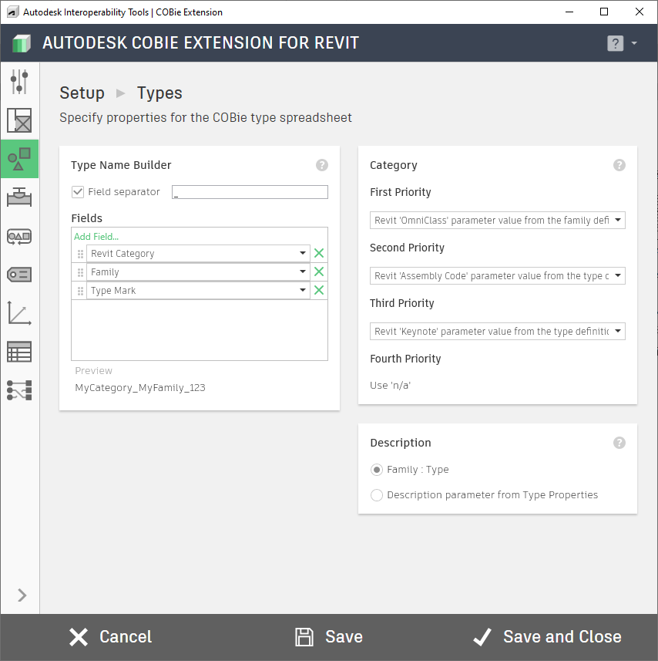Toggle the Field separator checkbox

(78, 192)
